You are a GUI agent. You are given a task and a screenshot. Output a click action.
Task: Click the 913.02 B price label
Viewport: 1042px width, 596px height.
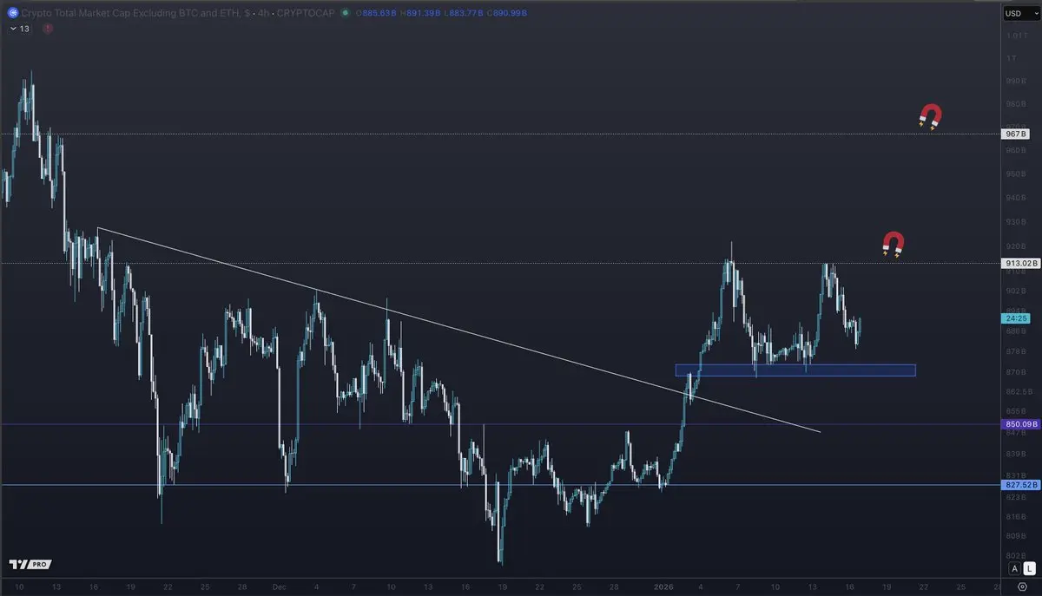(1016, 263)
